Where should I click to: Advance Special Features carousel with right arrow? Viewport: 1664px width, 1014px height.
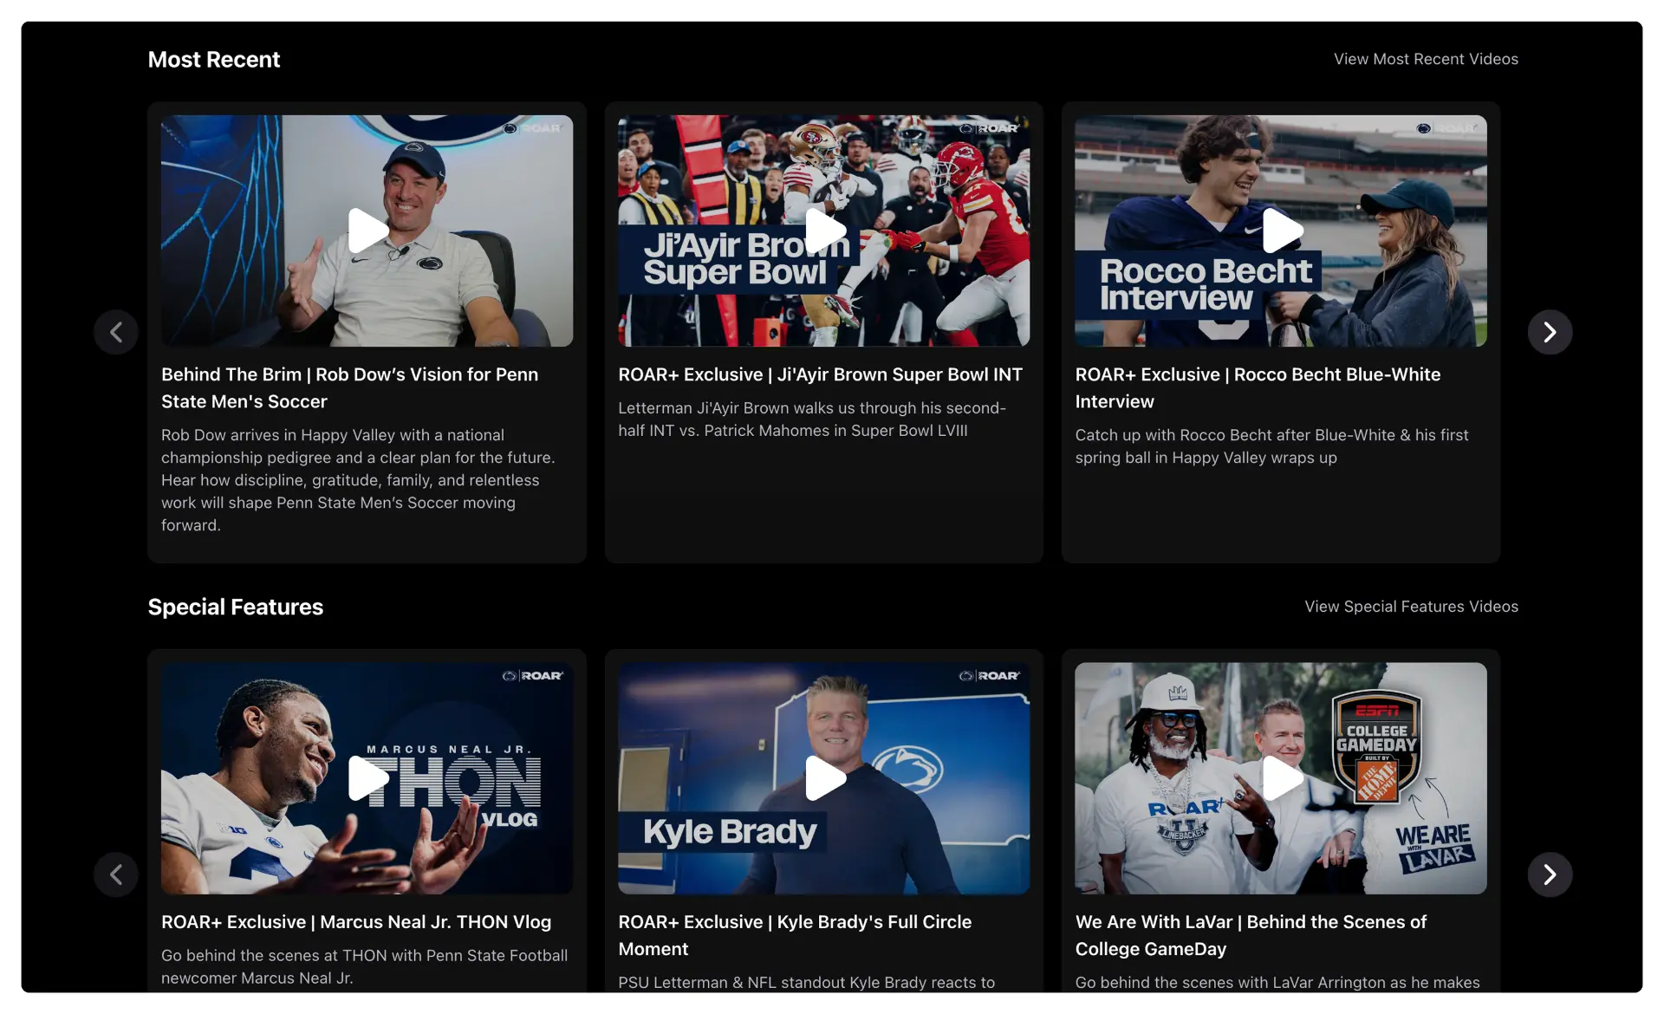click(x=1550, y=874)
